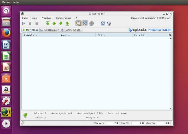Move selection down one position
188x134 pixels.
tap(61, 24)
